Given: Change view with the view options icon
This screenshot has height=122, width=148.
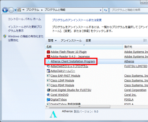Looking at the screenshot, I should click(x=145, y=40).
